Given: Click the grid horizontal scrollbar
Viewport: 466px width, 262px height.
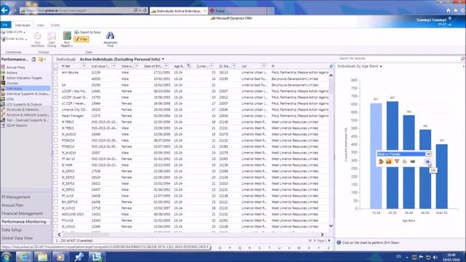Looking at the screenshot, I should [x=191, y=234].
